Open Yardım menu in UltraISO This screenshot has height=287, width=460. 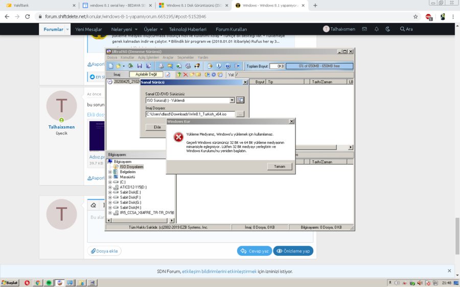203,57
